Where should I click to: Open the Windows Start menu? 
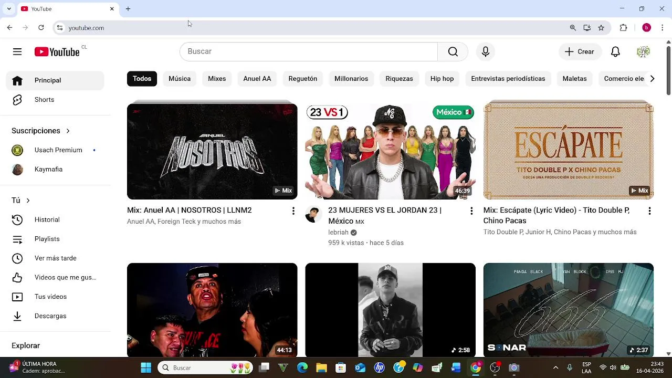pyautogui.click(x=146, y=368)
